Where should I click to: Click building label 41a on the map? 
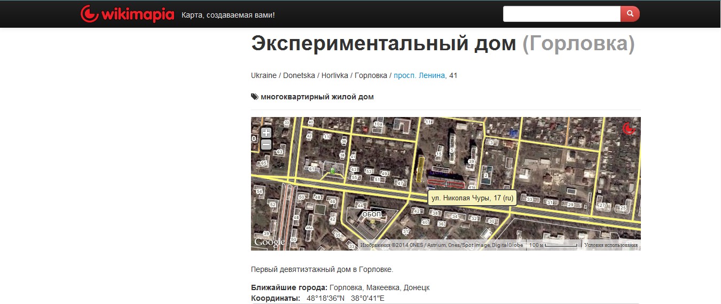click(472, 188)
